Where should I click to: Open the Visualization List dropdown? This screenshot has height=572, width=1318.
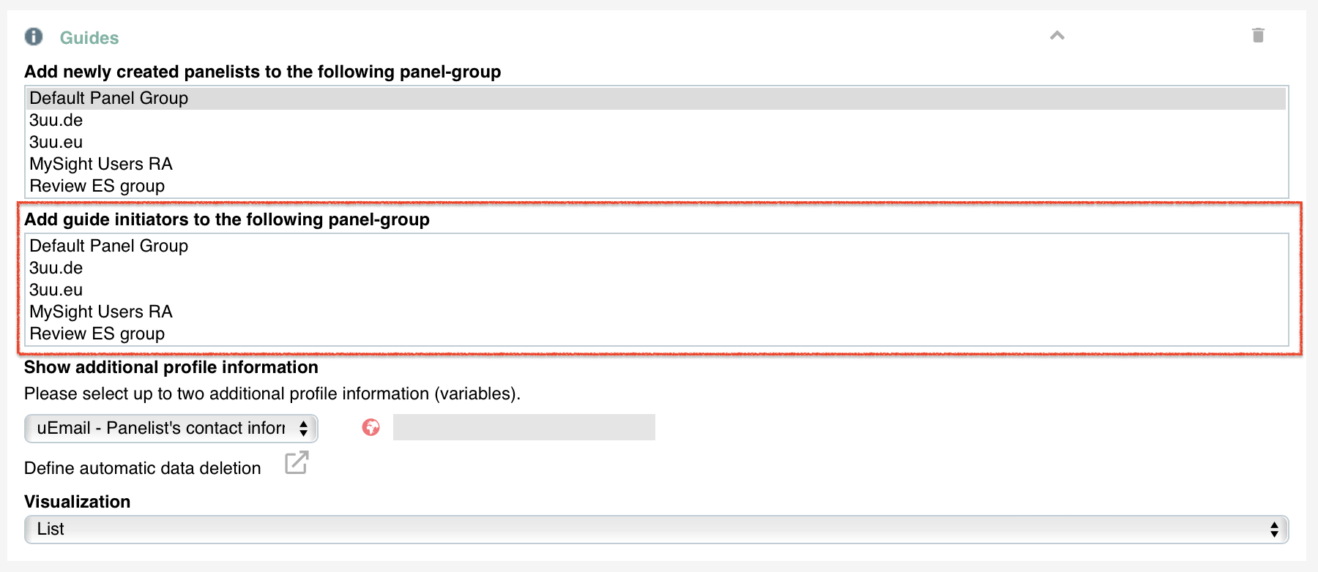point(657,529)
